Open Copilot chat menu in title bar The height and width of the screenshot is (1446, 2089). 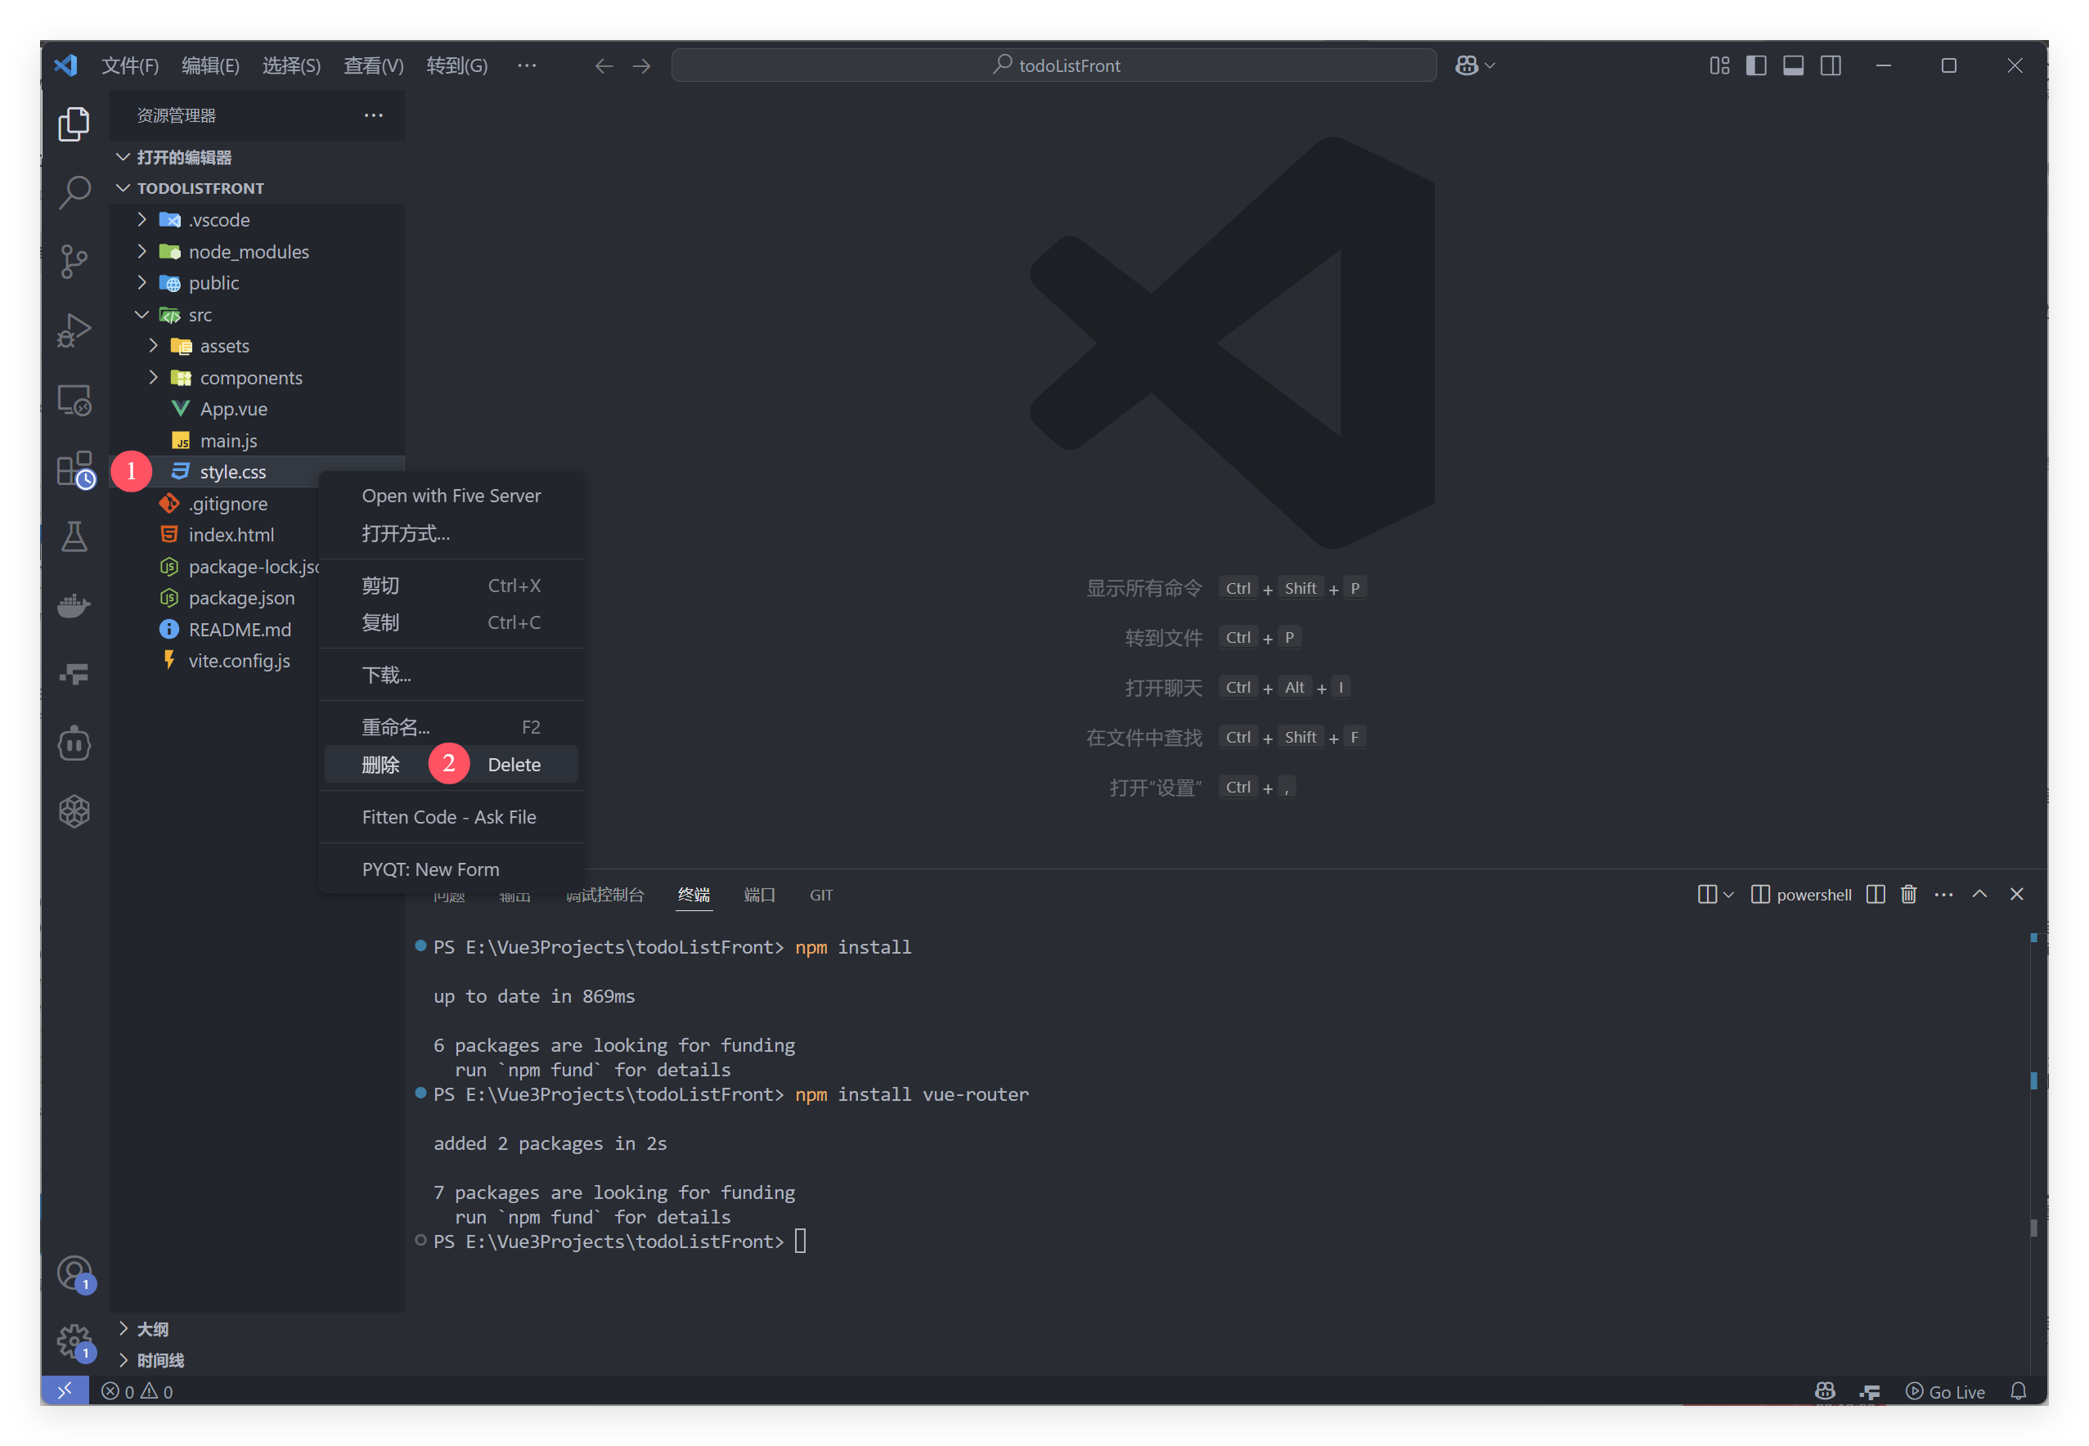[x=1474, y=65]
